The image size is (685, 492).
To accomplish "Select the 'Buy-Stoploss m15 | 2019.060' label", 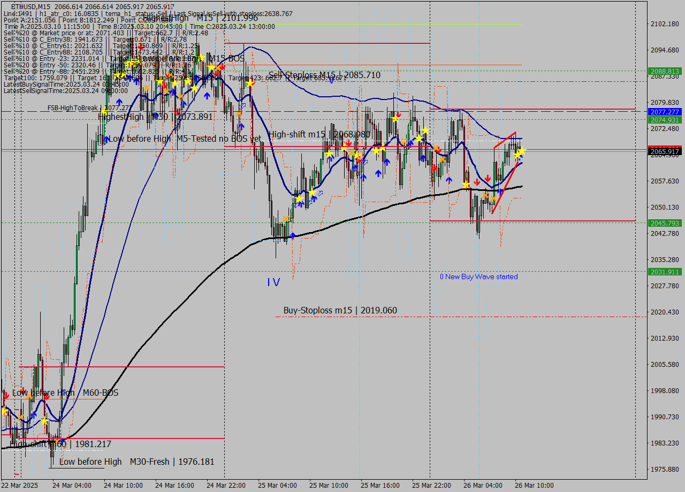I will [340, 311].
